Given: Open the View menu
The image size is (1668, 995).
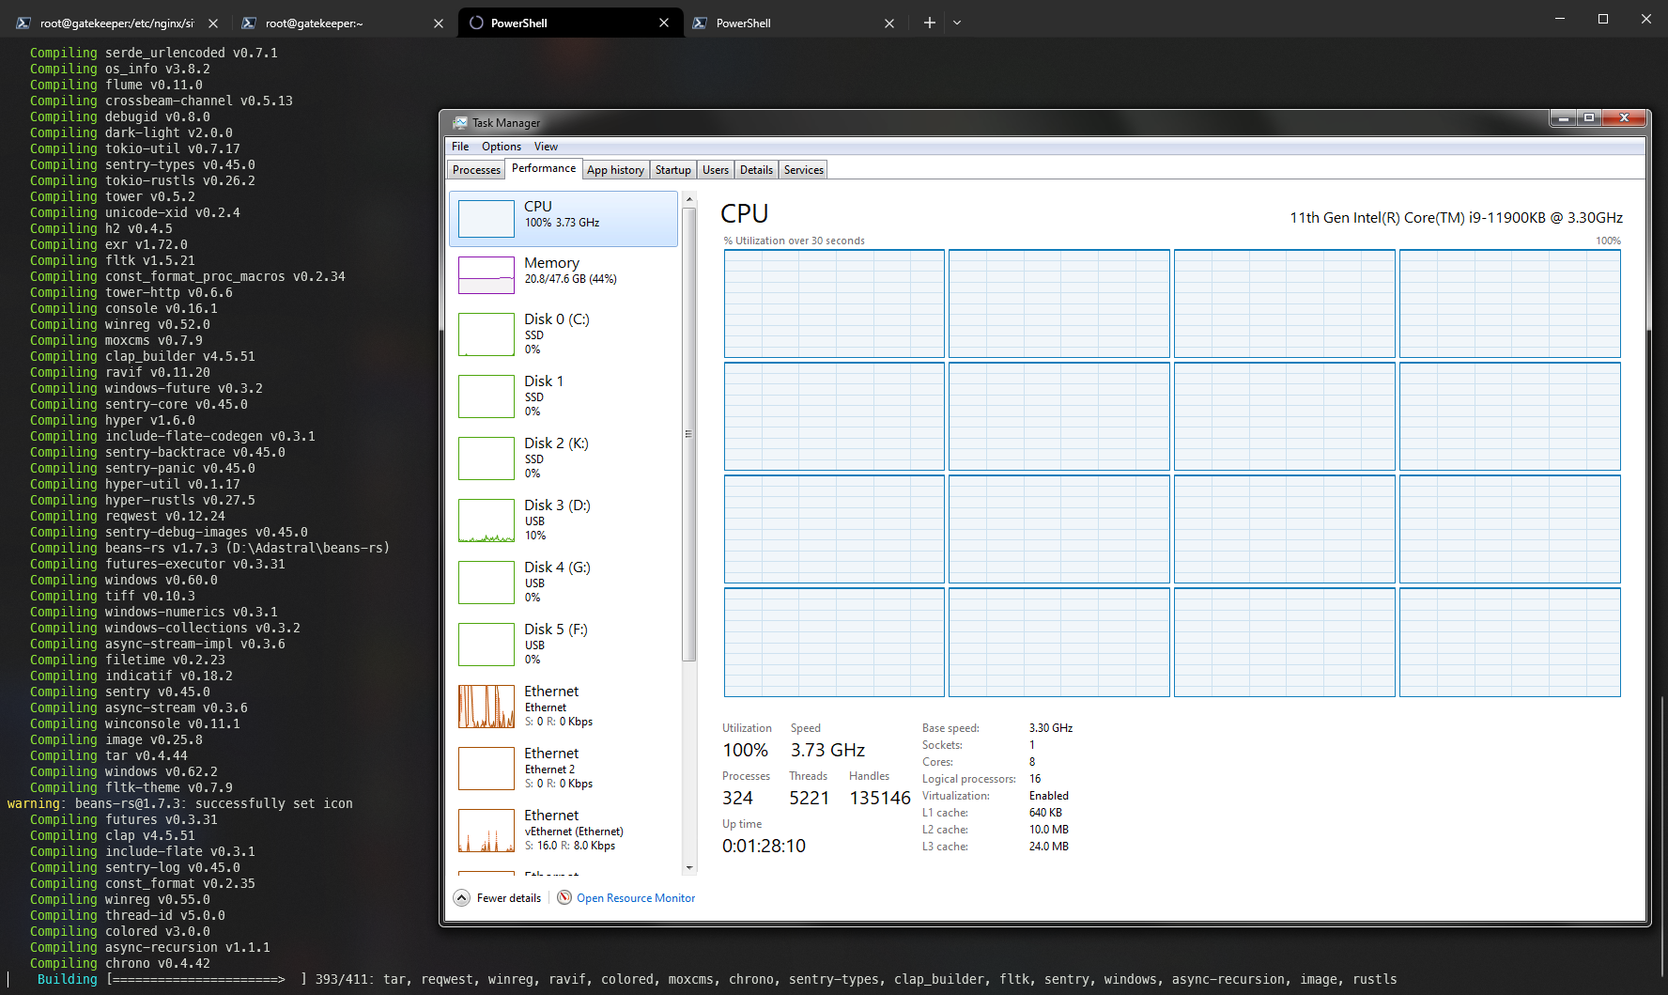Looking at the screenshot, I should (546, 147).
